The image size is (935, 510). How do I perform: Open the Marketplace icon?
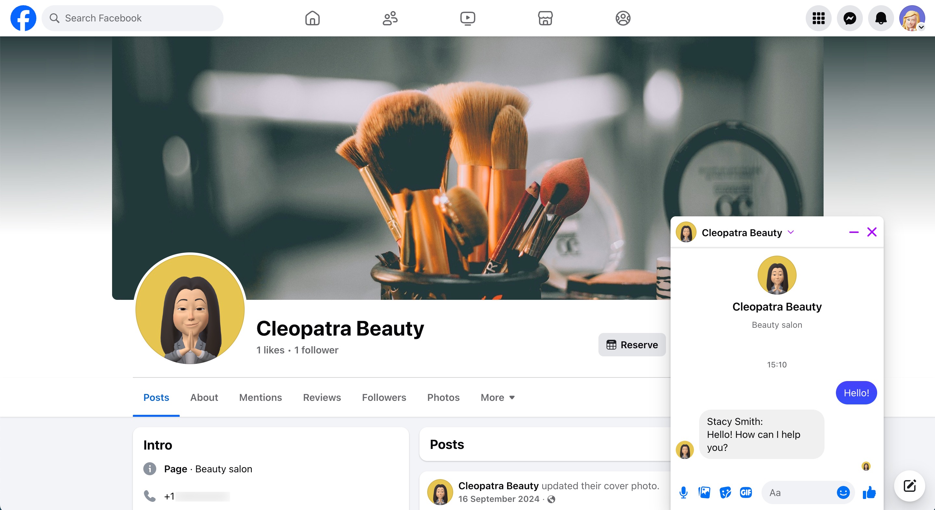(545, 18)
